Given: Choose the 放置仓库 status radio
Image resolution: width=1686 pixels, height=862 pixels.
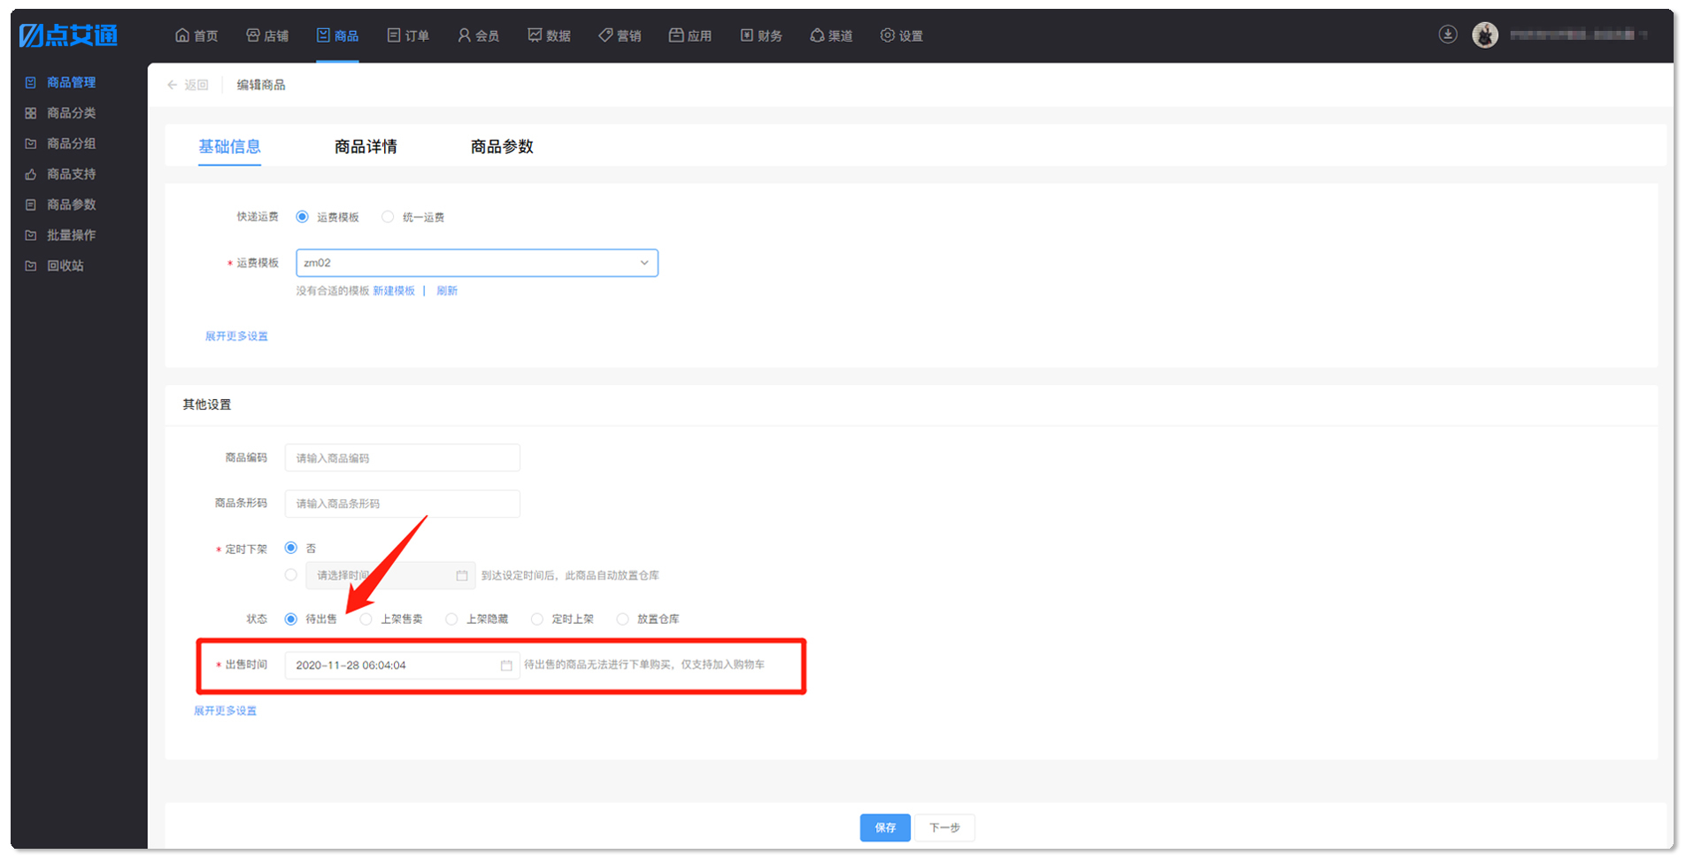Looking at the screenshot, I should pos(622,620).
